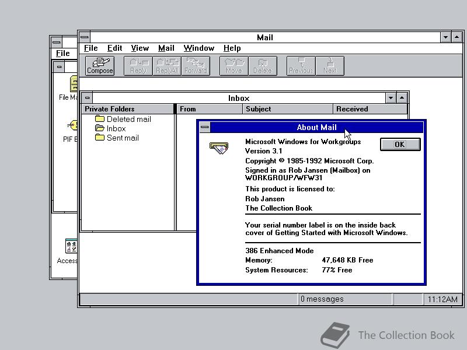Click the Move toolbar button

tap(234, 66)
